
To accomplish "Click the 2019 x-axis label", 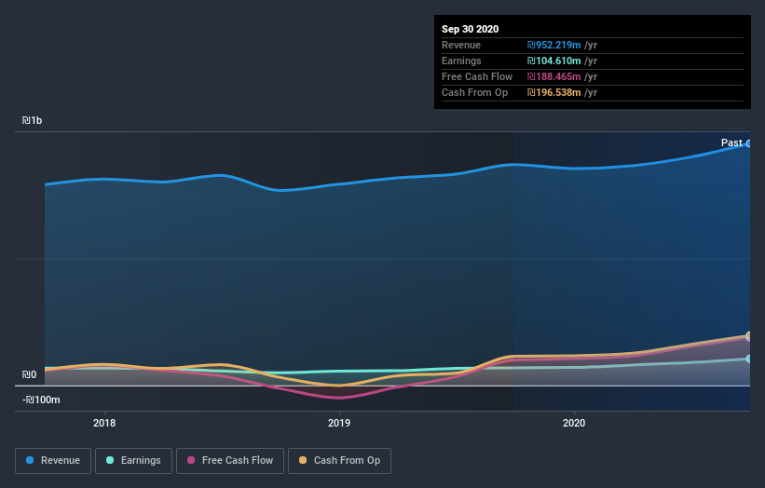I will (339, 423).
